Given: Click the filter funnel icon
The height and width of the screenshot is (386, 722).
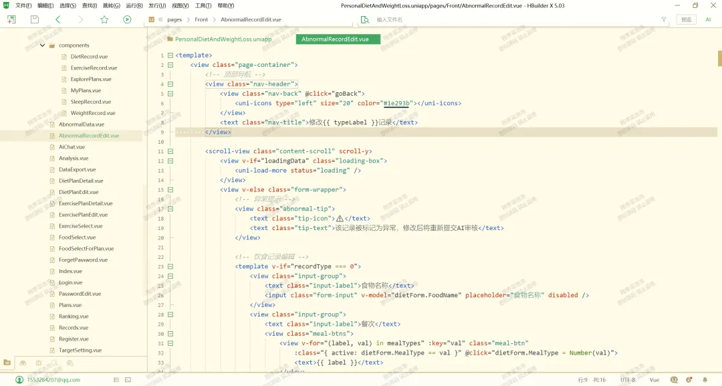Looking at the screenshot, I should 664,19.
